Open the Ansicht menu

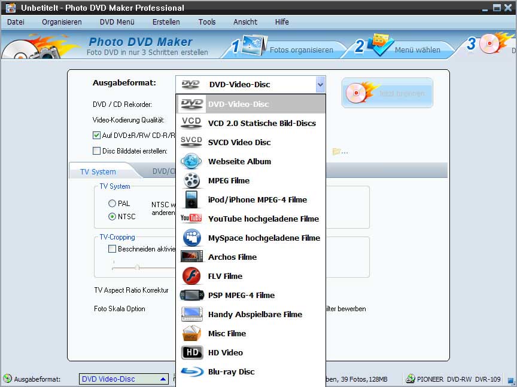[x=245, y=22]
